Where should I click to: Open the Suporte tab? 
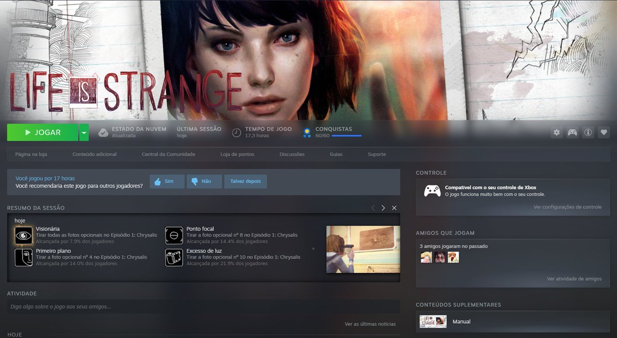point(377,154)
